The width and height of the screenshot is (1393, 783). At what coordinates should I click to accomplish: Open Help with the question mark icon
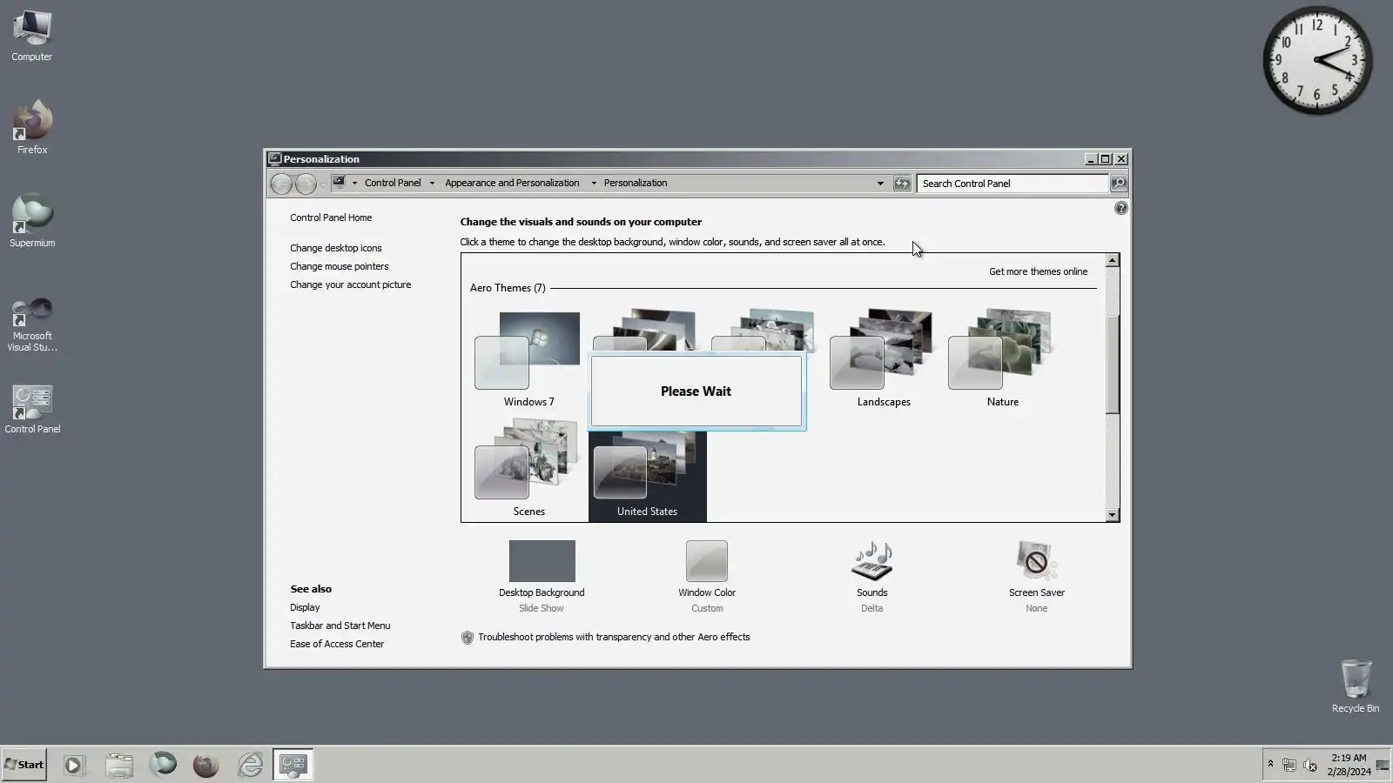(x=1120, y=209)
